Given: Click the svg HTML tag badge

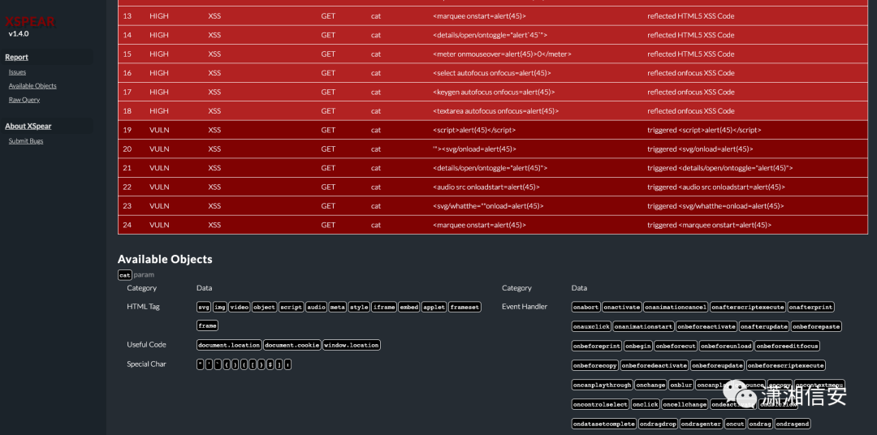Looking at the screenshot, I should coord(204,307).
